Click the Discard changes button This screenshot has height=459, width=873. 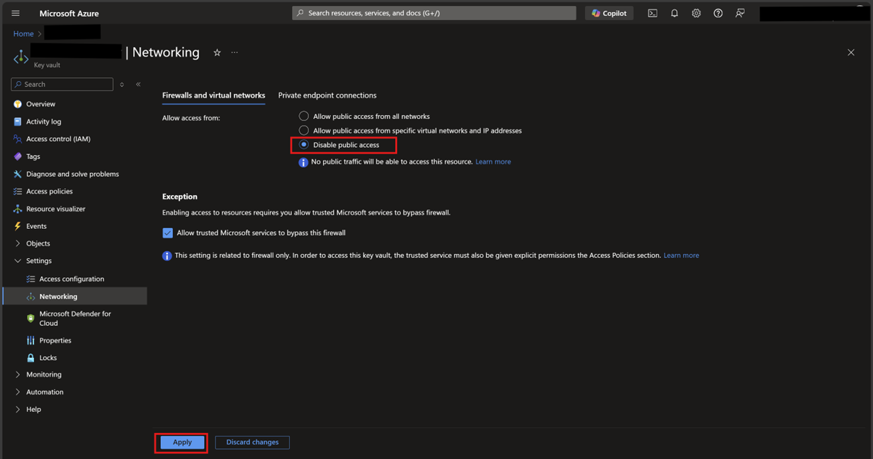252,442
